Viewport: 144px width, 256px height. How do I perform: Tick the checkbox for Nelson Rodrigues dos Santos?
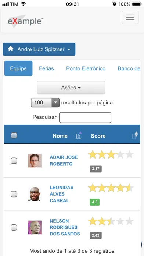click(x=14, y=227)
